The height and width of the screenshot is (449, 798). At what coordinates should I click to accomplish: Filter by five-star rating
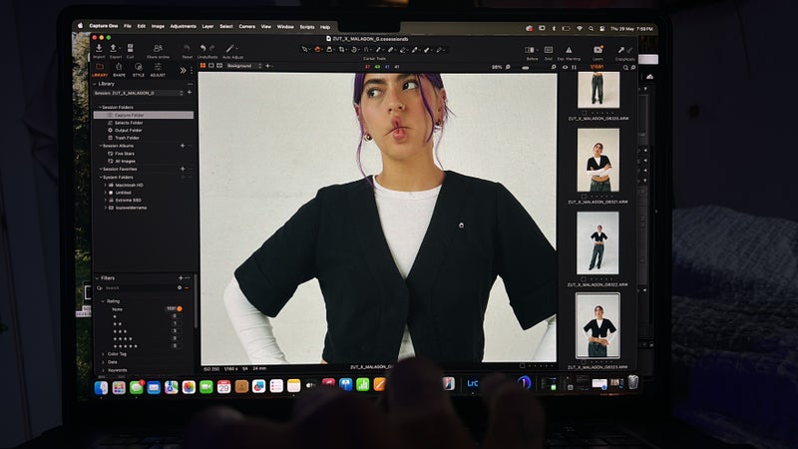(125, 346)
